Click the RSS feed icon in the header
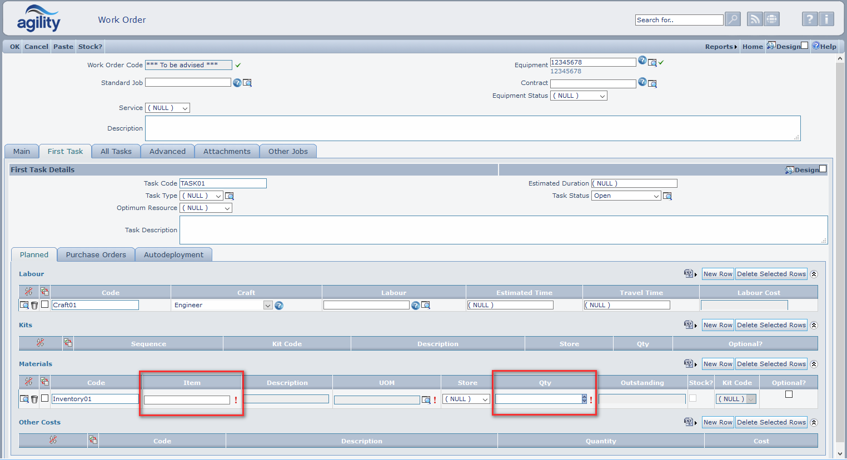The width and height of the screenshot is (847, 460). 754,18
